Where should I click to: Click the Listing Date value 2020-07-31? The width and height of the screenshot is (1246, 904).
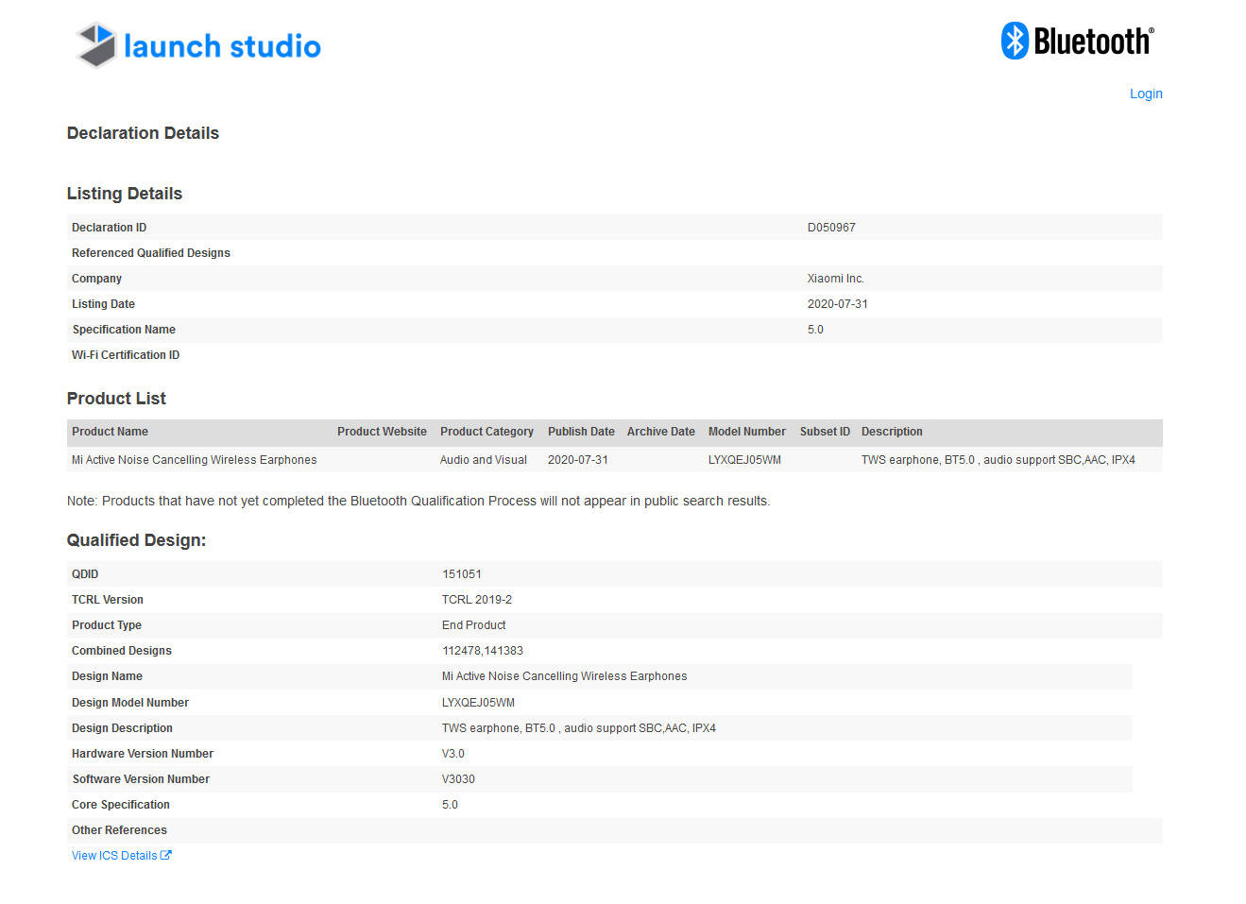pyautogui.click(x=837, y=304)
